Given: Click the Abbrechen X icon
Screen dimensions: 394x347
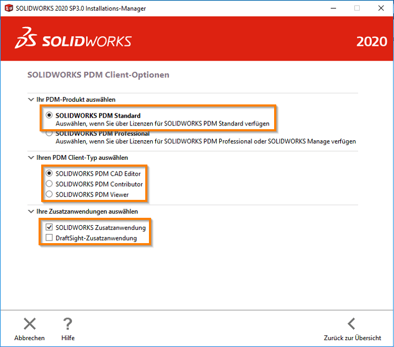Looking at the screenshot, I should [x=30, y=324].
